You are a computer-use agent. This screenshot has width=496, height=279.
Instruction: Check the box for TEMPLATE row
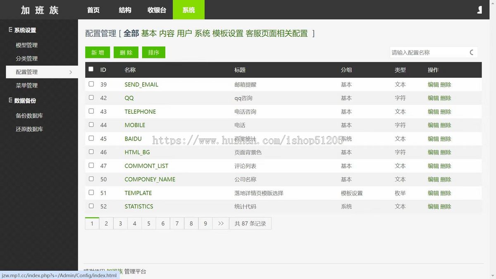coord(91,192)
